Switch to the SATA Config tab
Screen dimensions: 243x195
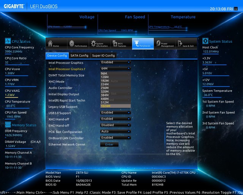(x=79, y=56)
